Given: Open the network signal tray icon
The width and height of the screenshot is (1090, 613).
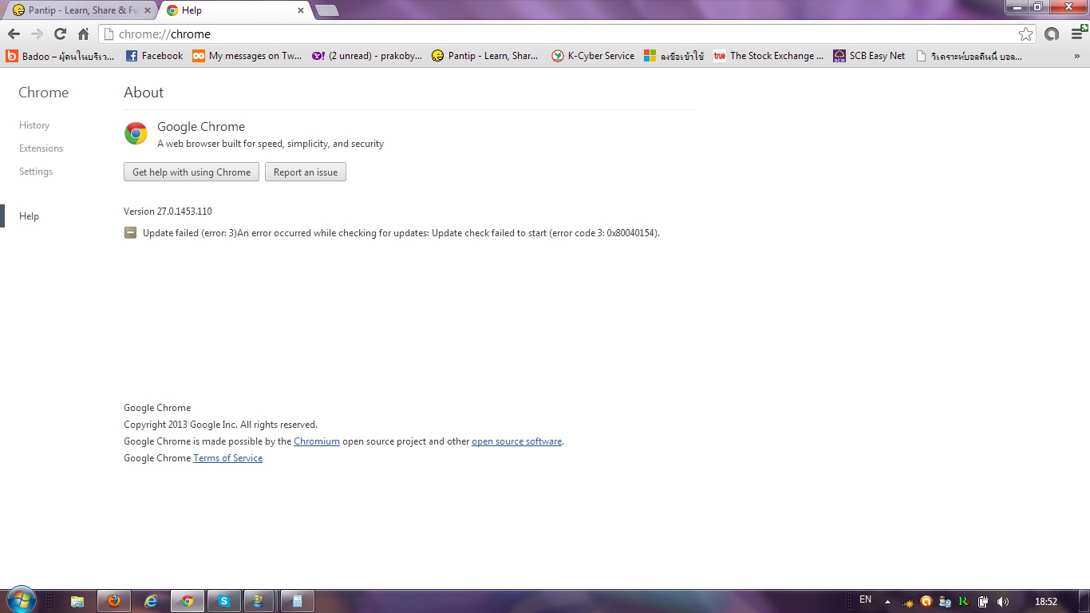Looking at the screenshot, I should coord(906,602).
